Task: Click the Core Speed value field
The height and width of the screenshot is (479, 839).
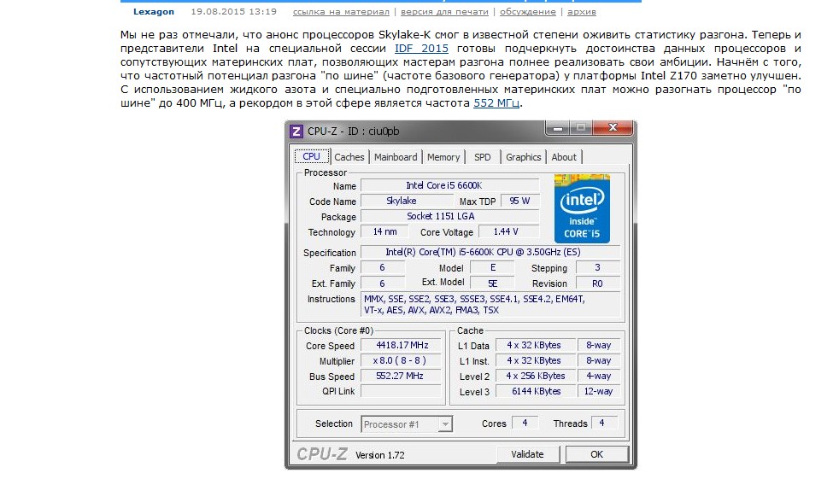Action: point(402,346)
